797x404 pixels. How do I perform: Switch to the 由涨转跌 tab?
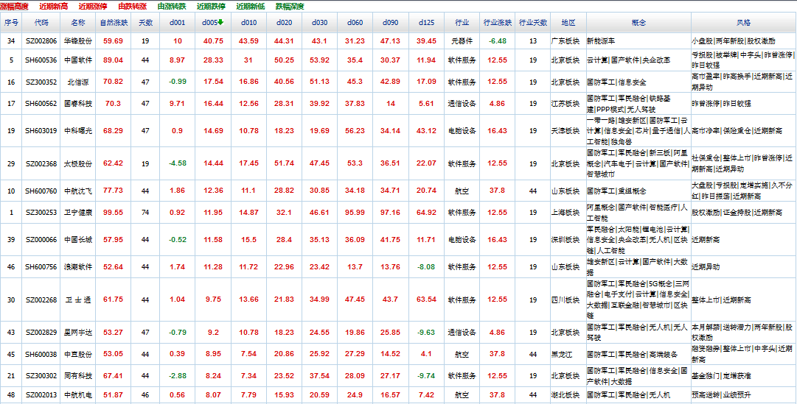pyautogui.click(x=171, y=7)
